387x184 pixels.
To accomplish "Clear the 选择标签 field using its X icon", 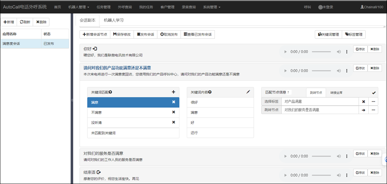I will click(x=363, y=102).
